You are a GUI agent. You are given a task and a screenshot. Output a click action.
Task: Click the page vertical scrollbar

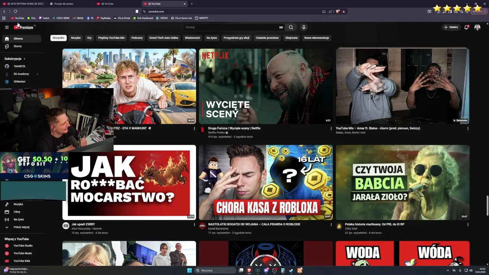[x=487, y=205]
